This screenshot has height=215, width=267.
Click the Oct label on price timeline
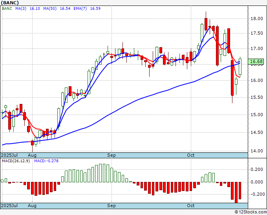click(190, 155)
